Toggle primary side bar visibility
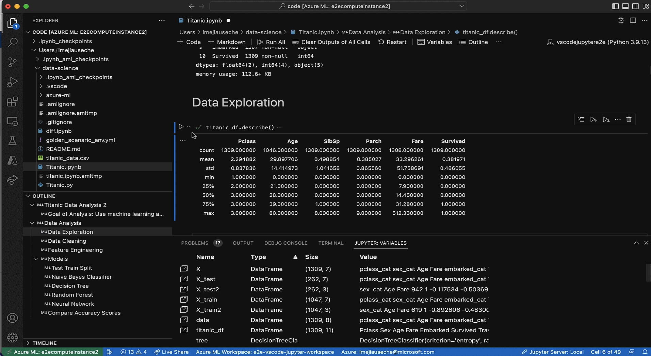This screenshot has width=651, height=356. [615, 6]
